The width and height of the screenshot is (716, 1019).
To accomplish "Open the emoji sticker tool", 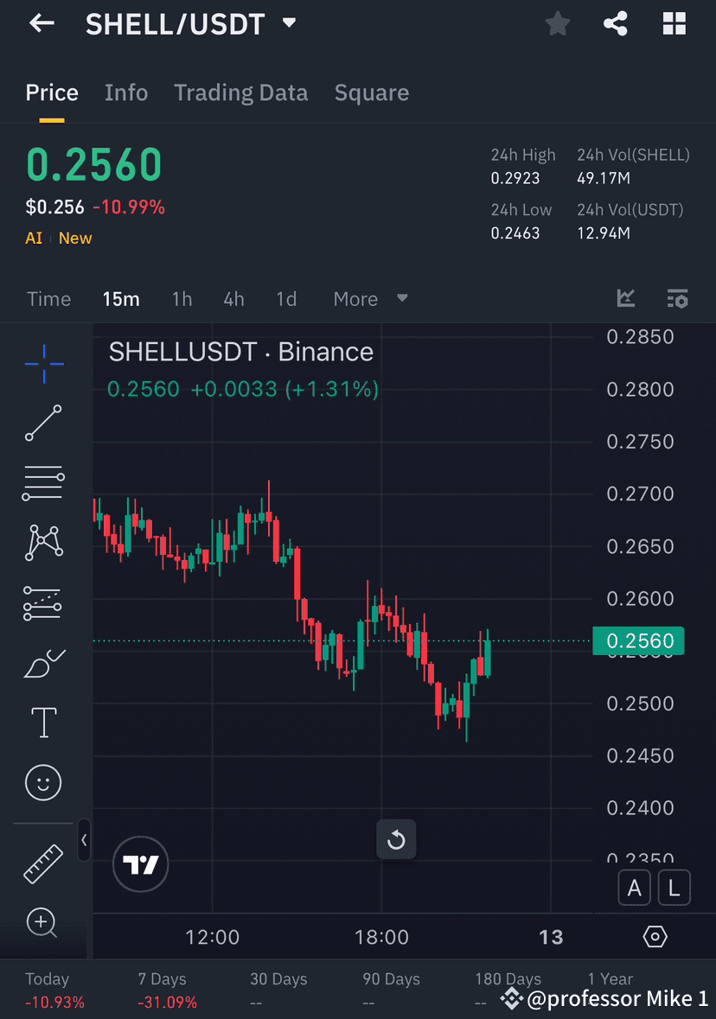I will [43, 782].
